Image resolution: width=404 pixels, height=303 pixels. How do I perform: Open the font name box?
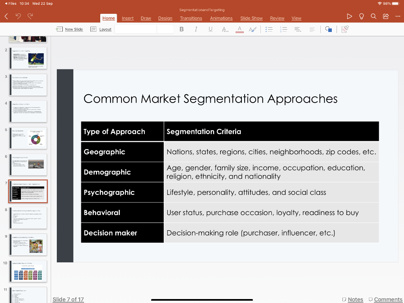click(x=136, y=29)
